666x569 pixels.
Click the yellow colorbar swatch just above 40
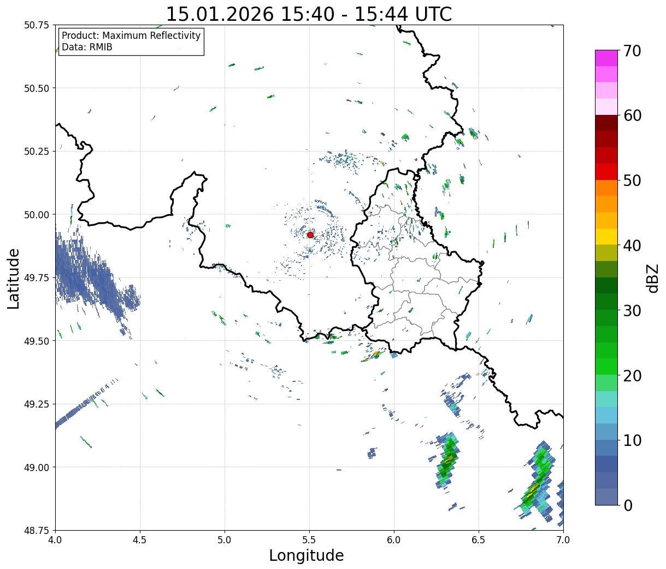tap(606, 236)
